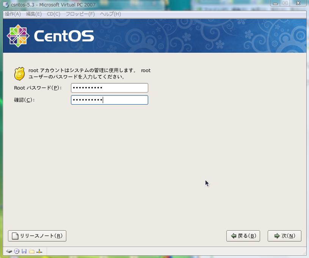Open the ヘルプ(H) menu

[110, 14]
